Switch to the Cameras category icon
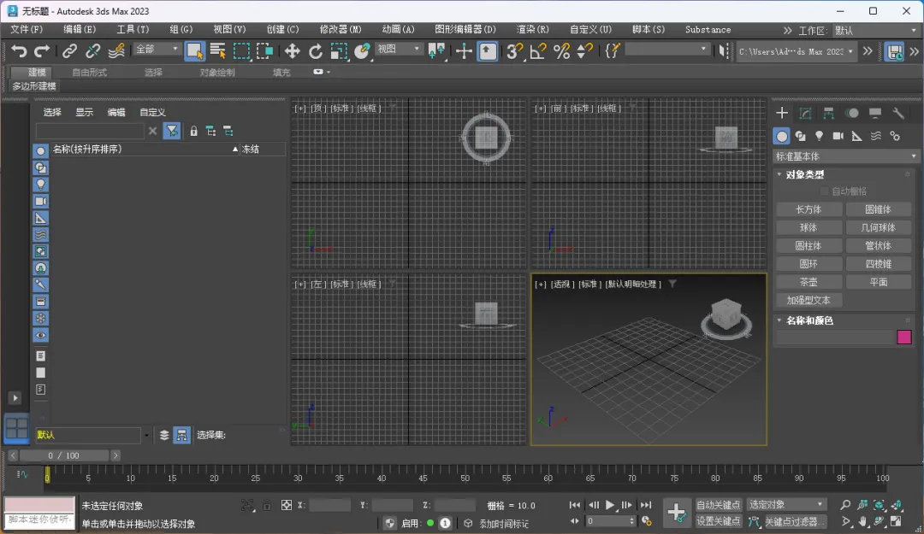Viewport: 924px width, 534px height. point(838,136)
